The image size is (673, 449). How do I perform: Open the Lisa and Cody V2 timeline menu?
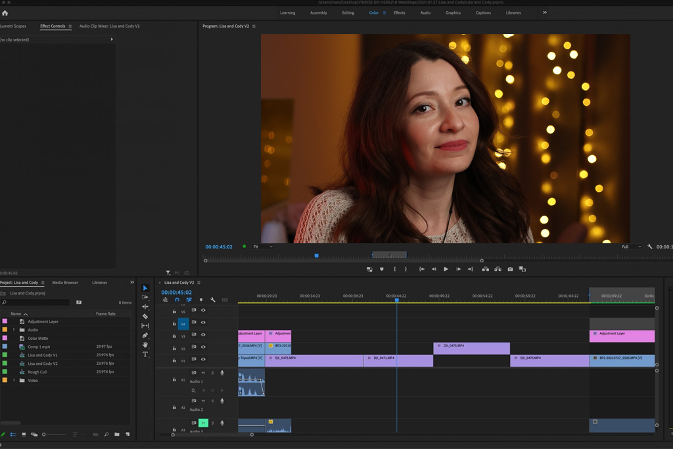click(198, 283)
